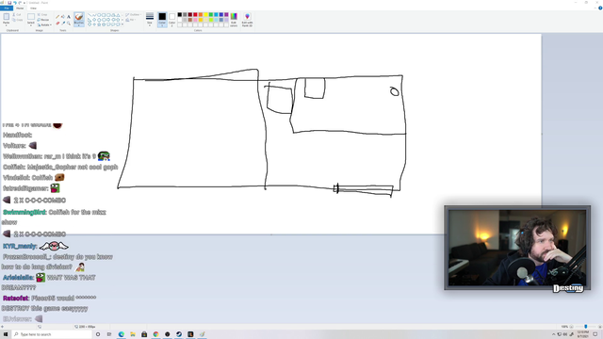Image resolution: width=603 pixels, height=339 pixels.
Task: Select the Eraser tool
Action: 57,23
